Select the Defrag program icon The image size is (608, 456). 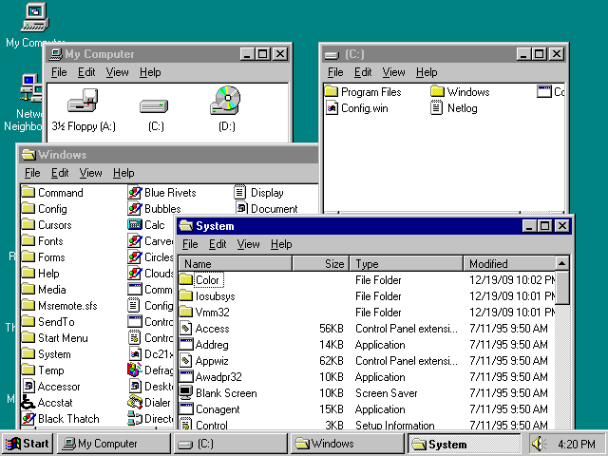point(135,370)
